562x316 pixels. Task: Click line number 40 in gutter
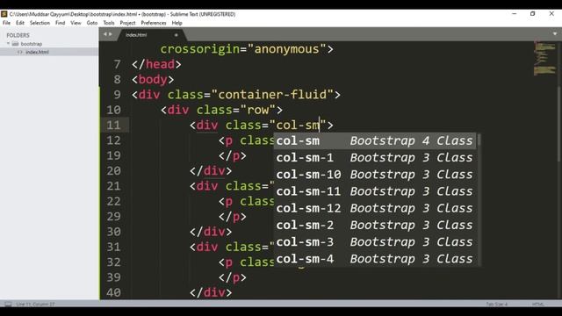click(x=113, y=292)
